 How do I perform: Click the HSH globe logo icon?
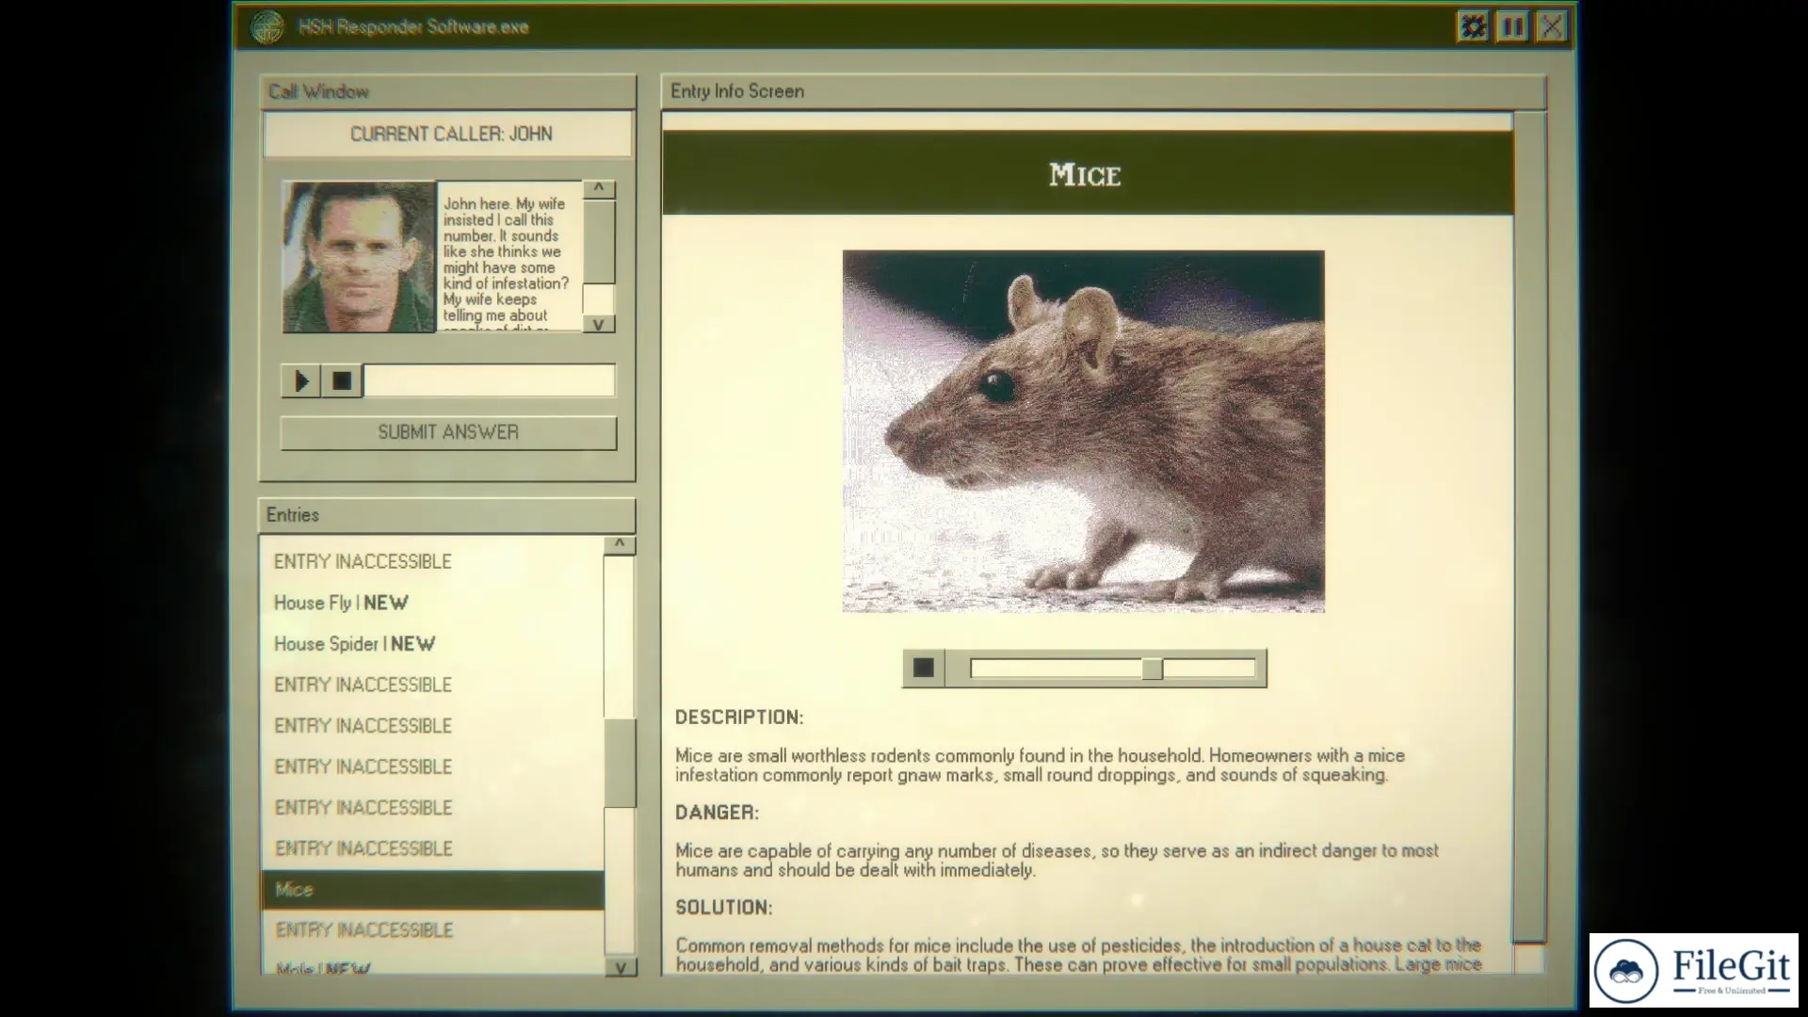(267, 27)
